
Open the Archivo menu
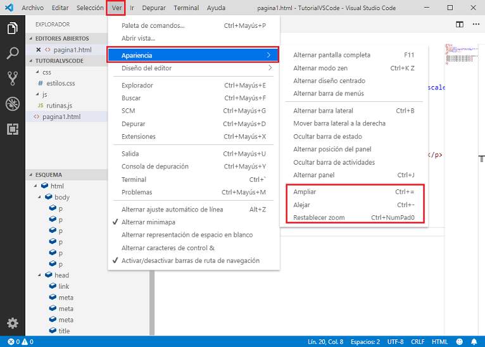tap(32, 8)
